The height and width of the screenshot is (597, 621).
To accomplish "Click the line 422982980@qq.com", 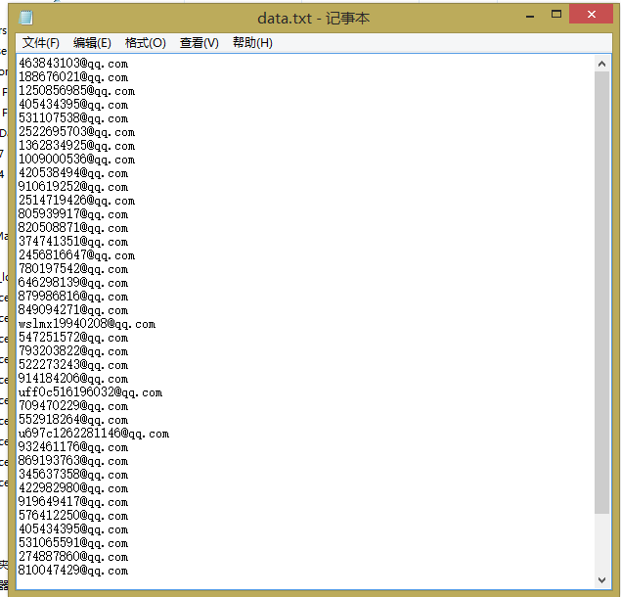I will (x=73, y=488).
